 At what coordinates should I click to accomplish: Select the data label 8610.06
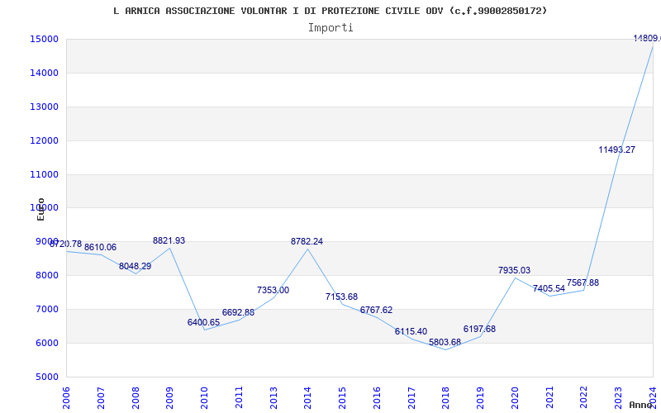click(x=100, y=247)
